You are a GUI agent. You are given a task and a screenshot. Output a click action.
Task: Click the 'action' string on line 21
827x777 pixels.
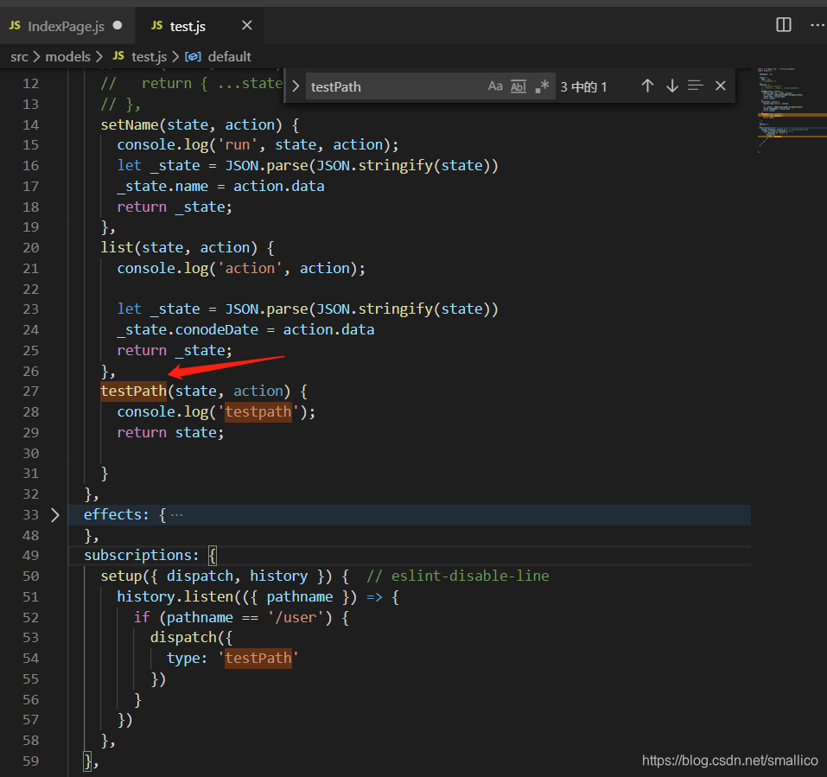click(x=250, y=269)
